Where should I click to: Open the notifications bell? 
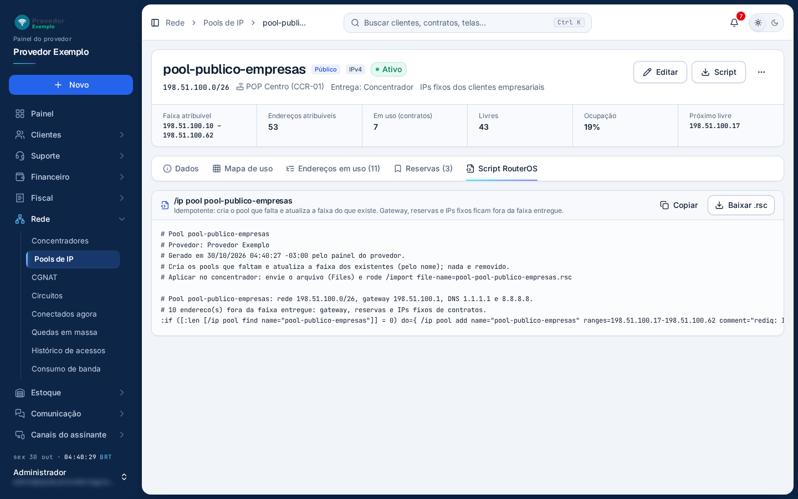(x=734, y=23)
